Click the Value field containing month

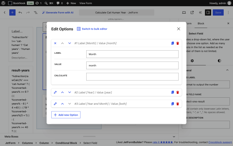(x=132, y=65)
